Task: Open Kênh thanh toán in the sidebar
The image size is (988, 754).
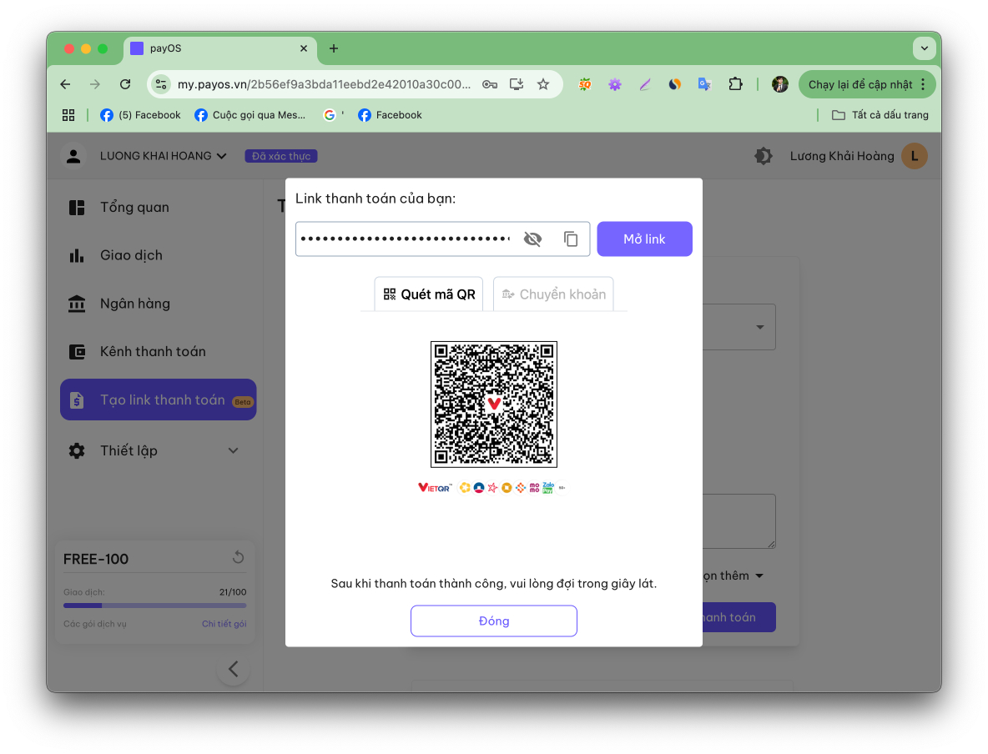Action: click(153, 351)
